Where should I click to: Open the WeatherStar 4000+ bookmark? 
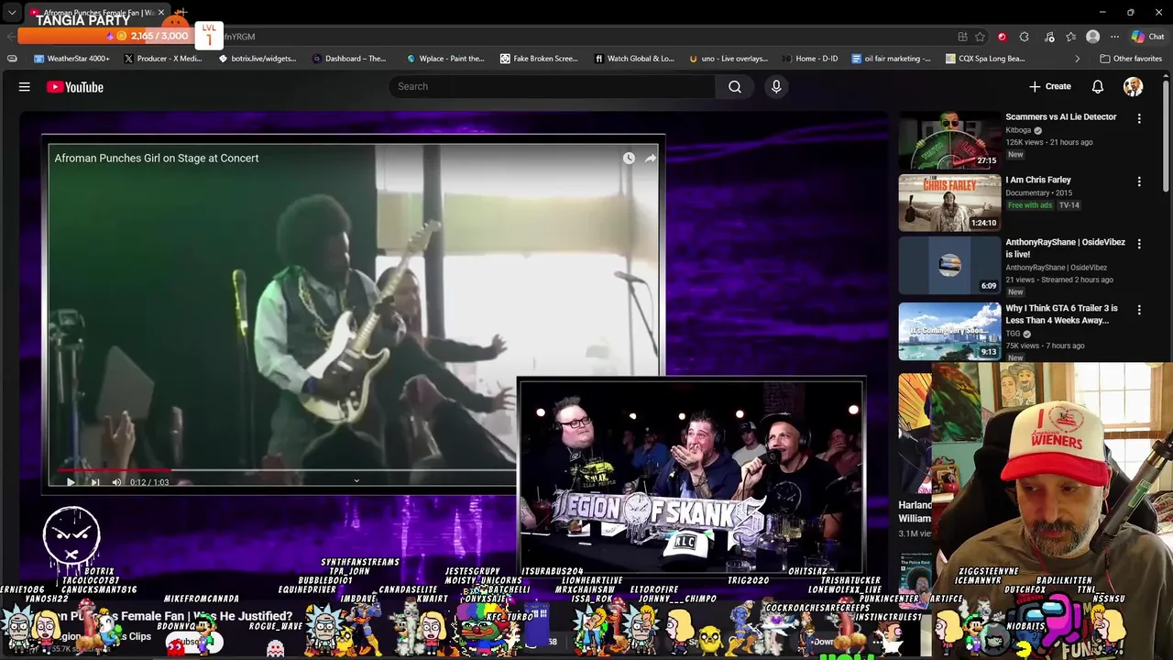(71, 59)
